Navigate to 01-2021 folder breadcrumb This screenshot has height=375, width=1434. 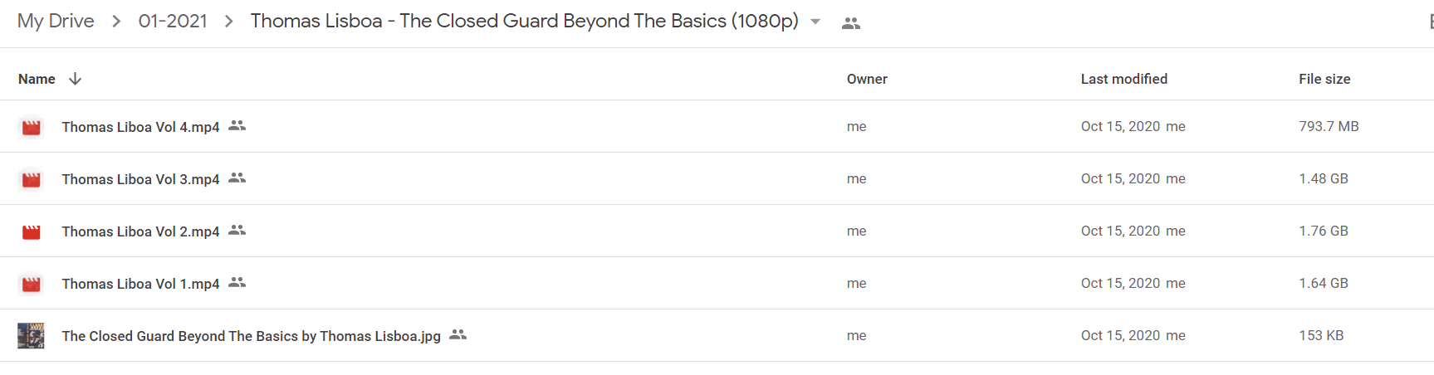coord(173,21)
